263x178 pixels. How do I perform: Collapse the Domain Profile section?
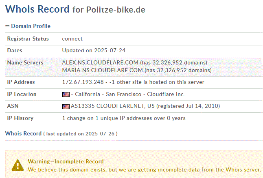tap(28, 26)
